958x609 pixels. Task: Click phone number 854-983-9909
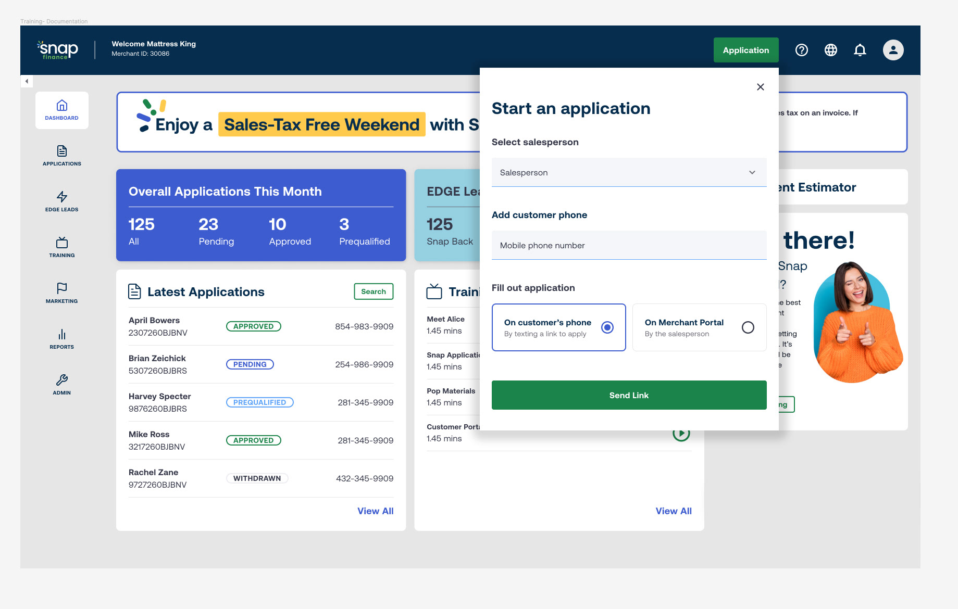(364, 326)
